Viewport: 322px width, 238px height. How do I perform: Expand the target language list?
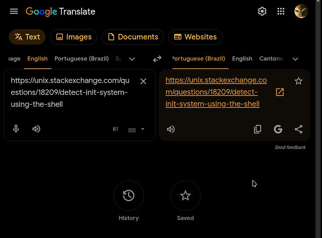point(295,59)
